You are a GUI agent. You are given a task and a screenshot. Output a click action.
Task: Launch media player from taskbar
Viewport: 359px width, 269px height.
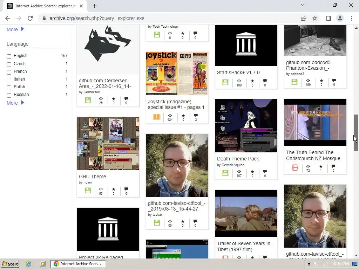pos(42,264)
